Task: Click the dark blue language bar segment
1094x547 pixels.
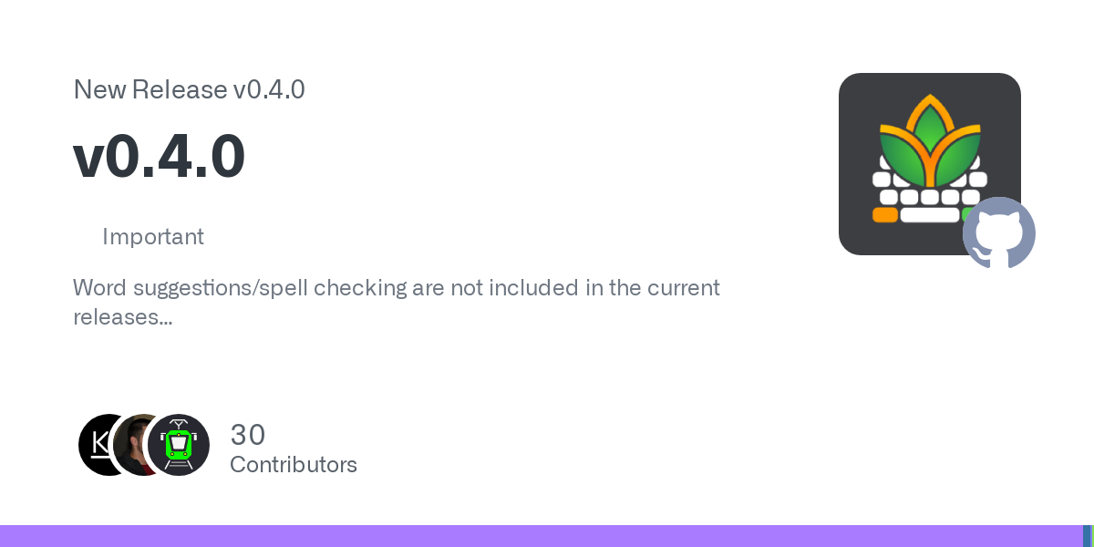Action: coord(1086,536)
